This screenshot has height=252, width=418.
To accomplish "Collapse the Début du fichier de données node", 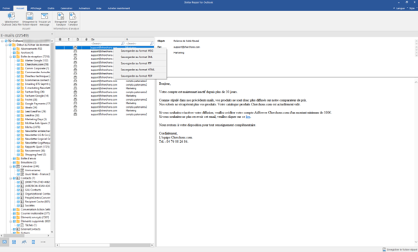I will pyautogui.click(x=6, y=45).
